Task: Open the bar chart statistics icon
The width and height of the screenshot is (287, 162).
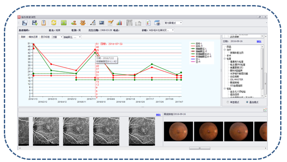Action: click(119, 23)
